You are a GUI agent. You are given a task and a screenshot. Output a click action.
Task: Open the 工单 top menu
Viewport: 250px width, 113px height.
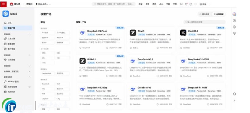(175, 4)
